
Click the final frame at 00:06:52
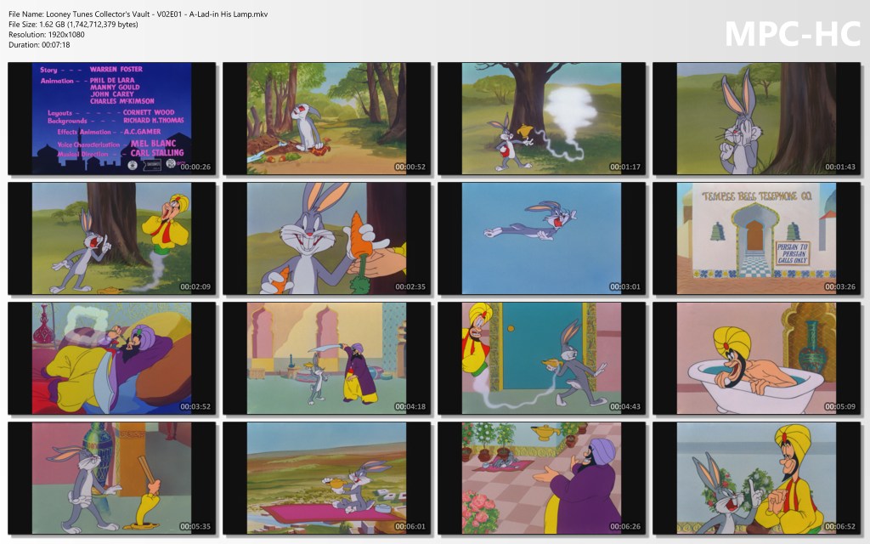757,478
